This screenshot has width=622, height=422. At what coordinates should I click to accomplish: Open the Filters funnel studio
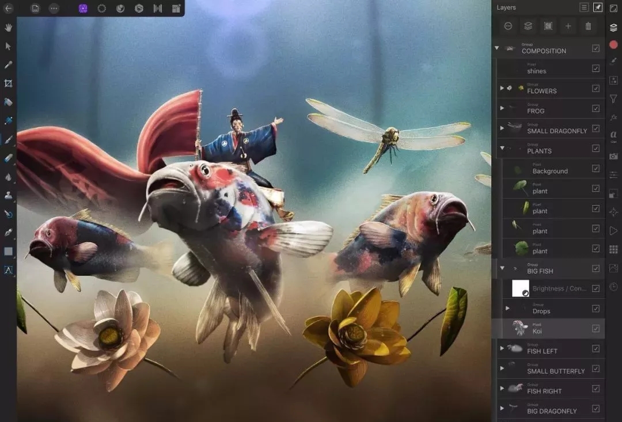point(613,99)
